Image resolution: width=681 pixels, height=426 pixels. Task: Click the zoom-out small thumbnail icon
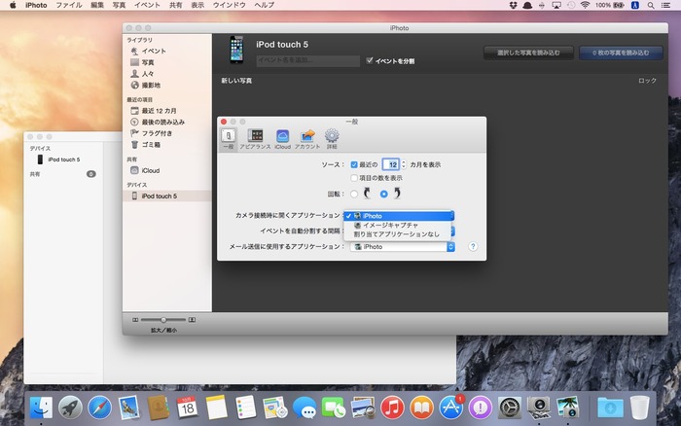point(135,320)
